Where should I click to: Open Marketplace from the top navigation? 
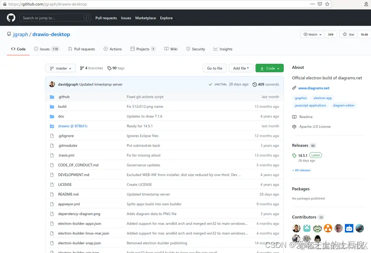click(145, 18)
